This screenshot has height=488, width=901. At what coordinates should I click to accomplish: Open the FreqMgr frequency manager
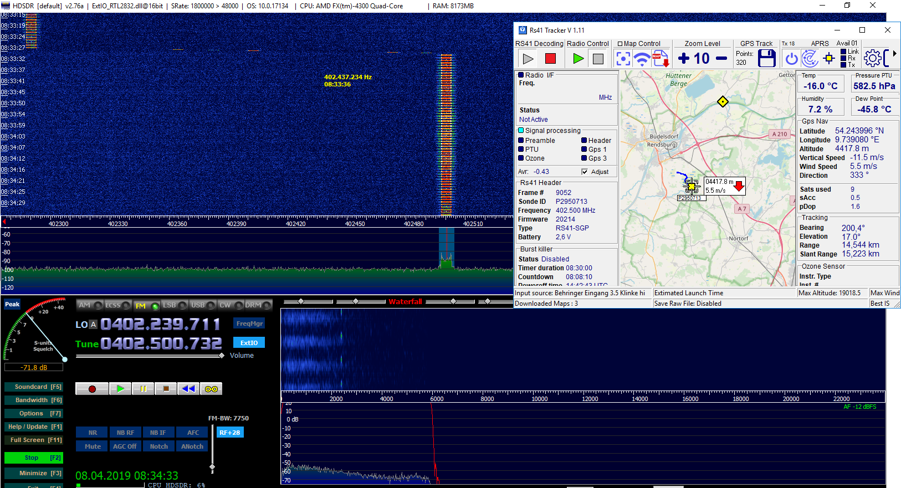pos(249,323)
